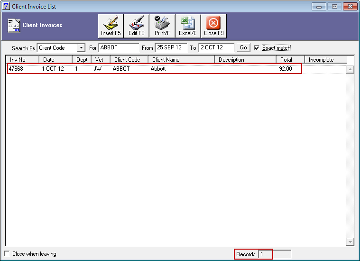Viewport: 360px width, 261px height.
Task: Click the total value 92.00
Action: coord(286,69)
